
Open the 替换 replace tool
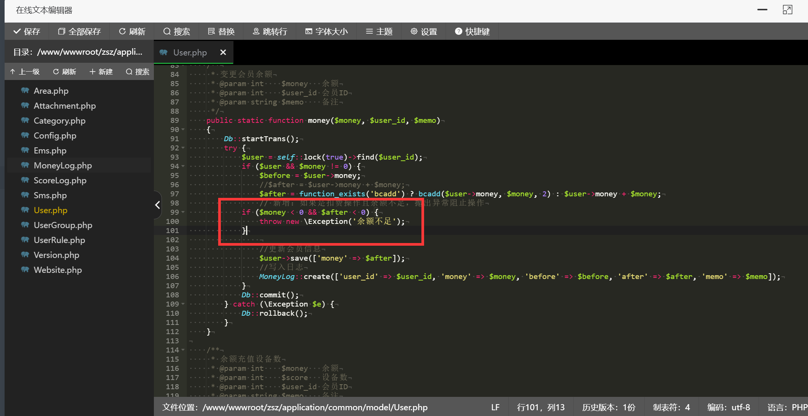point(221,31)
